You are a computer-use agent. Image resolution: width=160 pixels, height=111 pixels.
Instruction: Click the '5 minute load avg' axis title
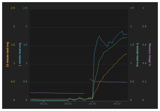tap(137, 55)
